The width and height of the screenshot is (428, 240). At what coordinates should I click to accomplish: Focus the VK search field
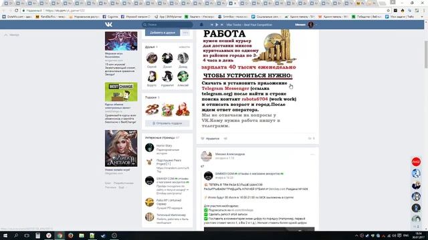pyautogui.click(x=167, y=25)
